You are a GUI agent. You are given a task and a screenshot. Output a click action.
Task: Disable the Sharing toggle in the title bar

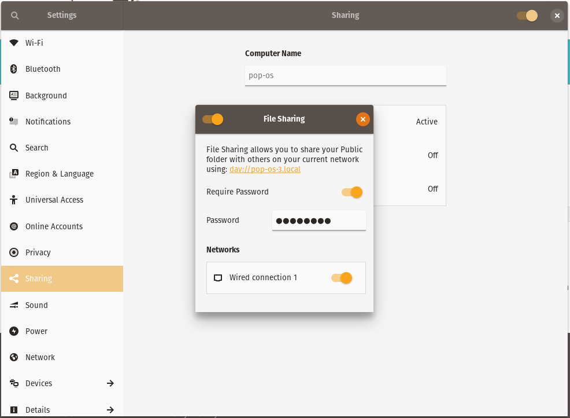point(526,15)
